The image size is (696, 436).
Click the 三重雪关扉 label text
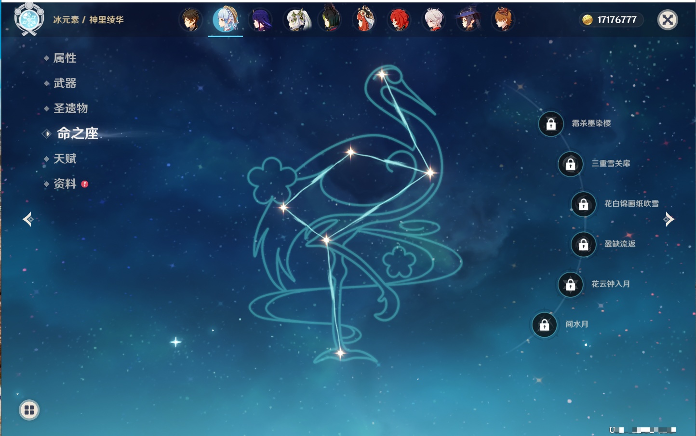[611, 163]
